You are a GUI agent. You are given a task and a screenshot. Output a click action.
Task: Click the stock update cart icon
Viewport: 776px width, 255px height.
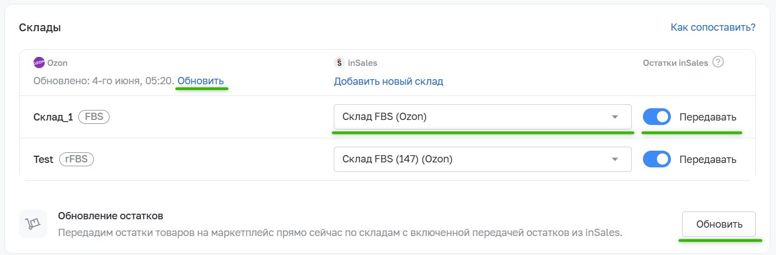click(31, 224)
